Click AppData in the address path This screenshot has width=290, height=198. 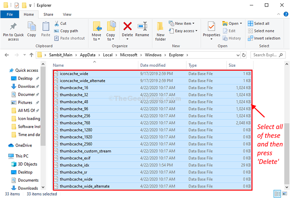coord(88,55)
